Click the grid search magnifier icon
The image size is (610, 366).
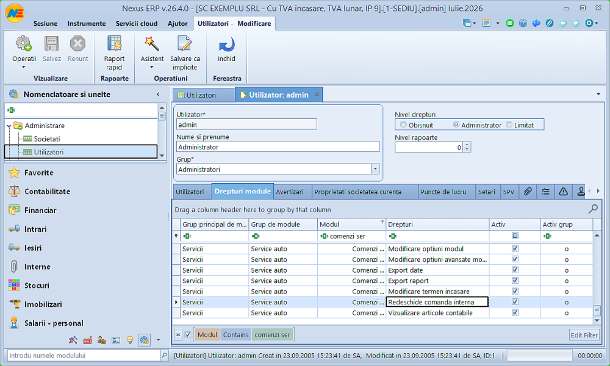593,209
